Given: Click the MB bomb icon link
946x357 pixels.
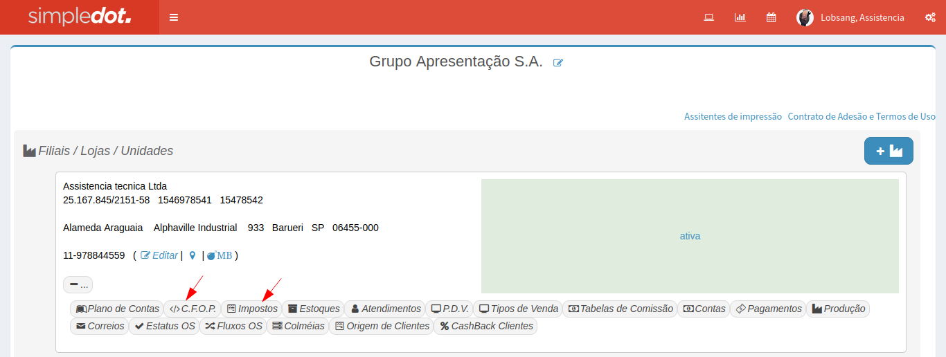Looking at the screenshot, I should 220,255.
